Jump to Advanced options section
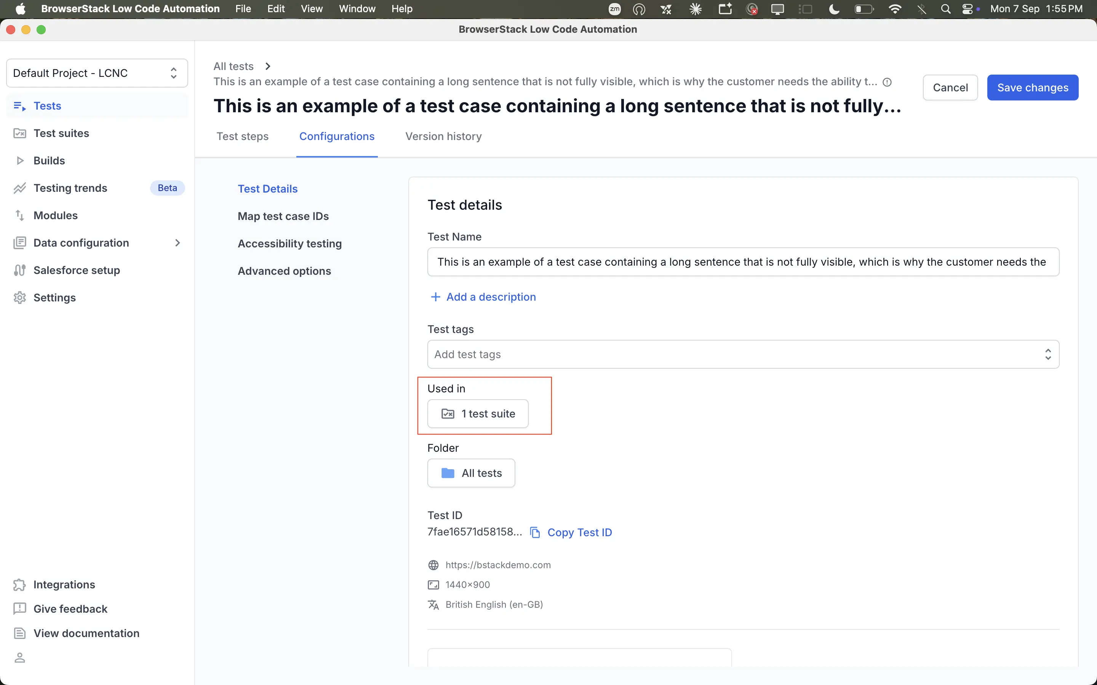Viewport: 1097px width, 685px height. tap(284, 271)
